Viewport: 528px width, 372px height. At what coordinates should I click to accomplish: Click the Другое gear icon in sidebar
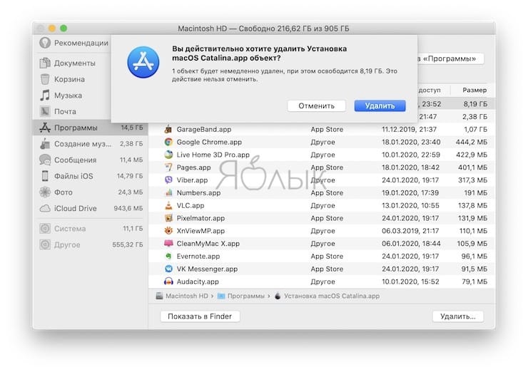point(45,244)
